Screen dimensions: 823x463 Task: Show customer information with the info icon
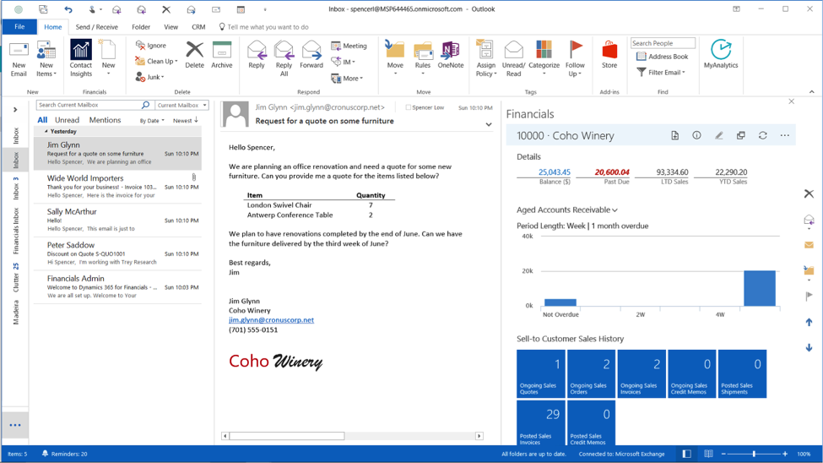point(696,135)
